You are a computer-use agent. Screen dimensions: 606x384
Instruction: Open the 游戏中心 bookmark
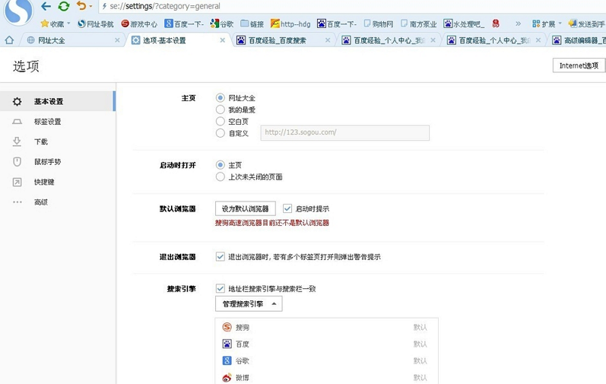click(x=139, y=24)
